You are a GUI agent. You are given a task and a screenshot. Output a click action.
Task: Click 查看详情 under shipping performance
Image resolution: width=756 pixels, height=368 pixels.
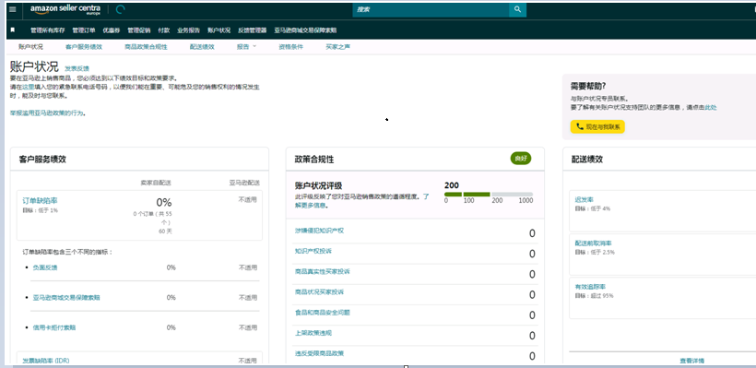coord(691,361)
